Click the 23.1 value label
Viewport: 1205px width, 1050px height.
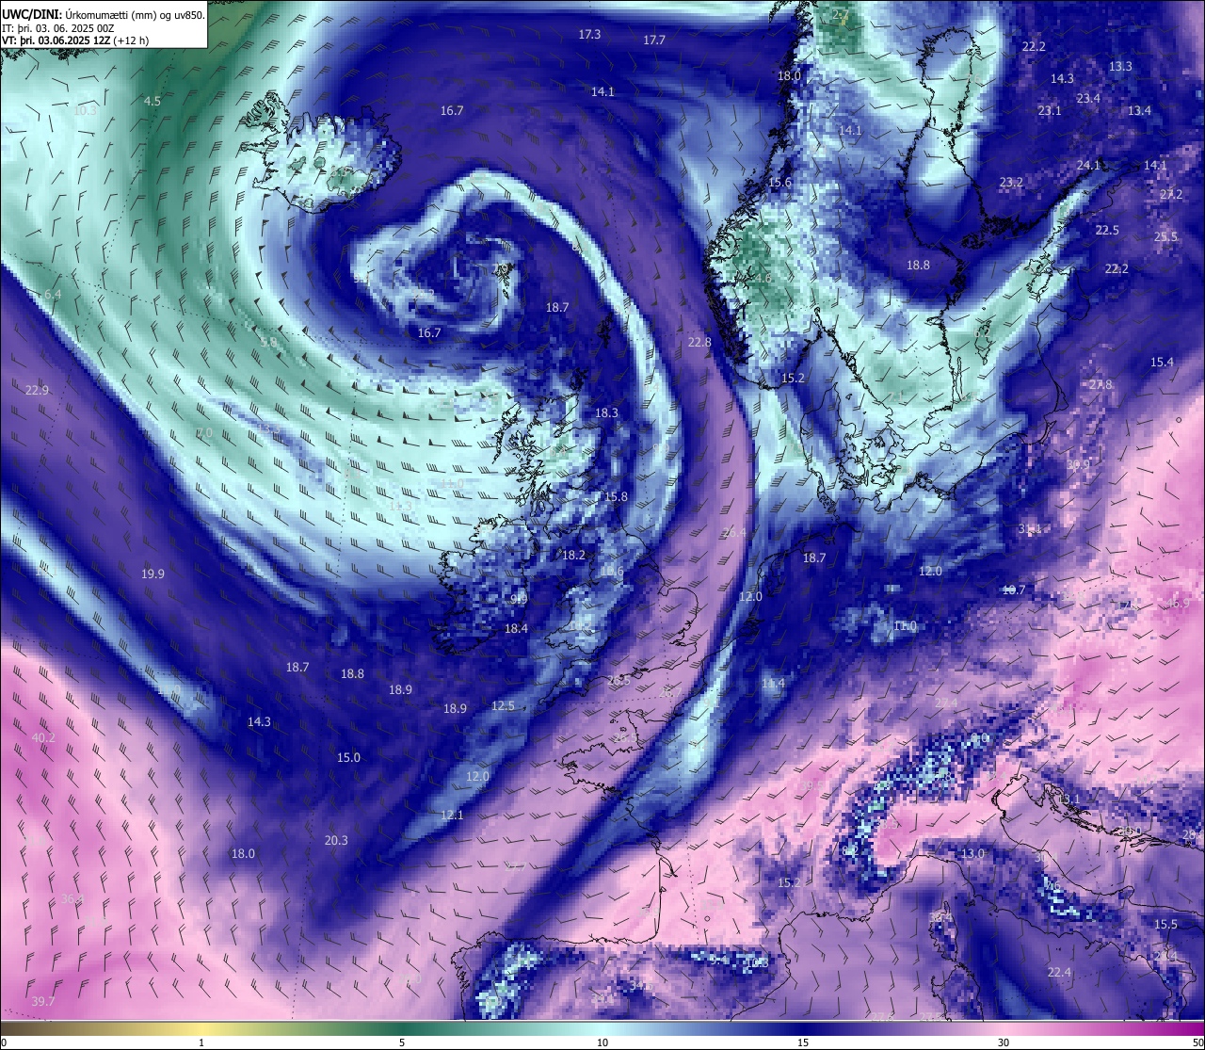tap(1050, 111)
